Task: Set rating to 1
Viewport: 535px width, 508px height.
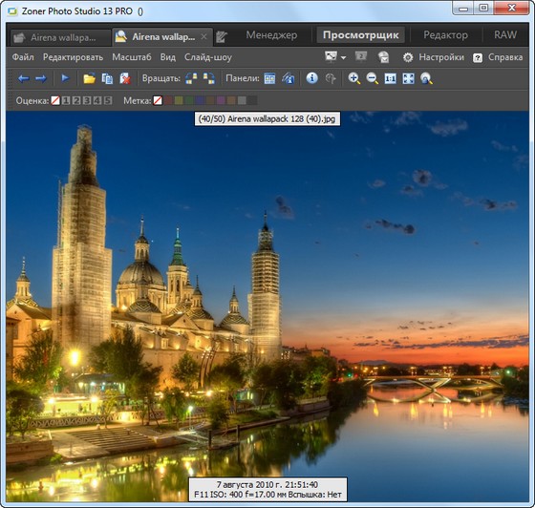Action: point(66,100)
